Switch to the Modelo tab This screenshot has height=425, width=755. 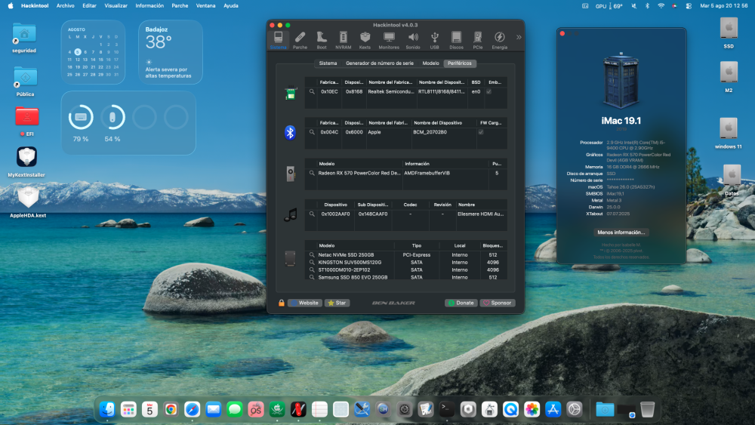coord(430,63)
